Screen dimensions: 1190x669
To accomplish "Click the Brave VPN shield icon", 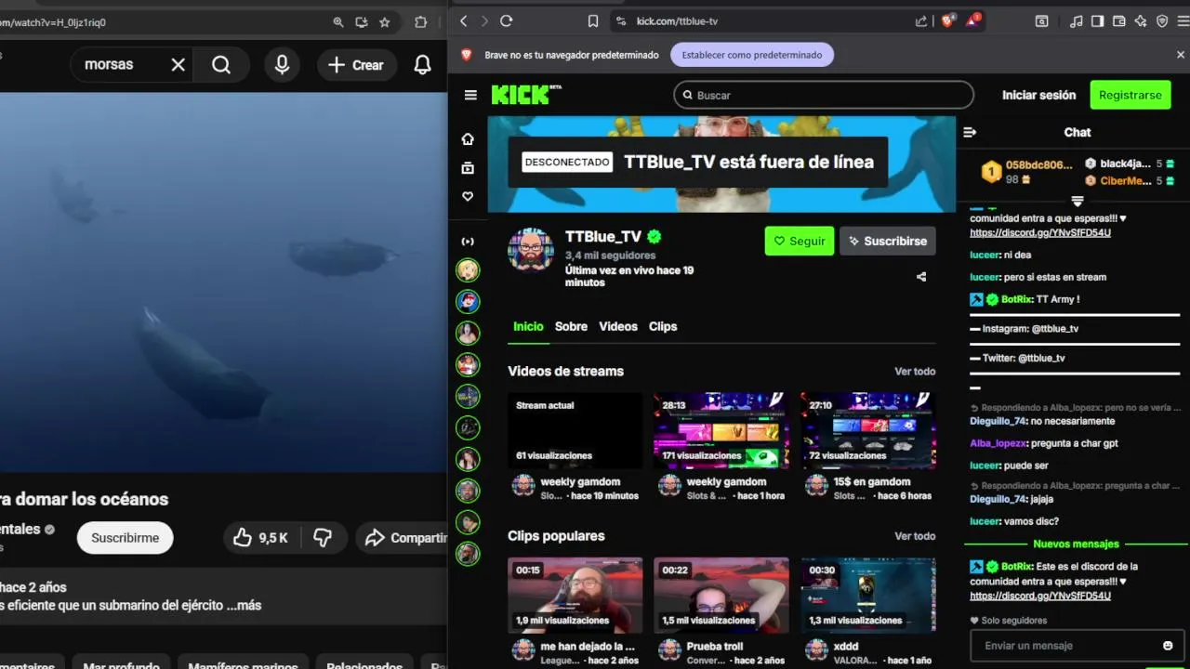I will [x=1162, y=20].
